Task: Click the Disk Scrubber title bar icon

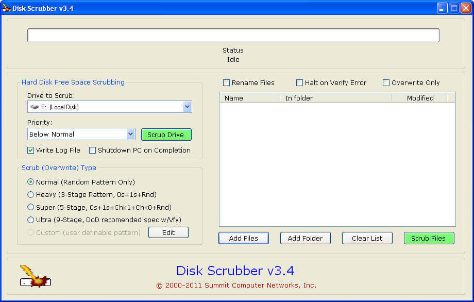Action: [7, 8]
